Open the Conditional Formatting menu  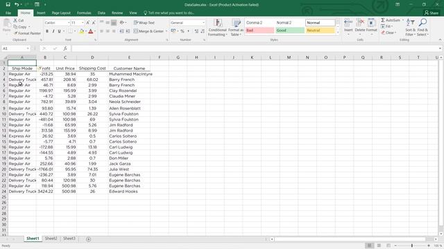[x=217, y=28]
